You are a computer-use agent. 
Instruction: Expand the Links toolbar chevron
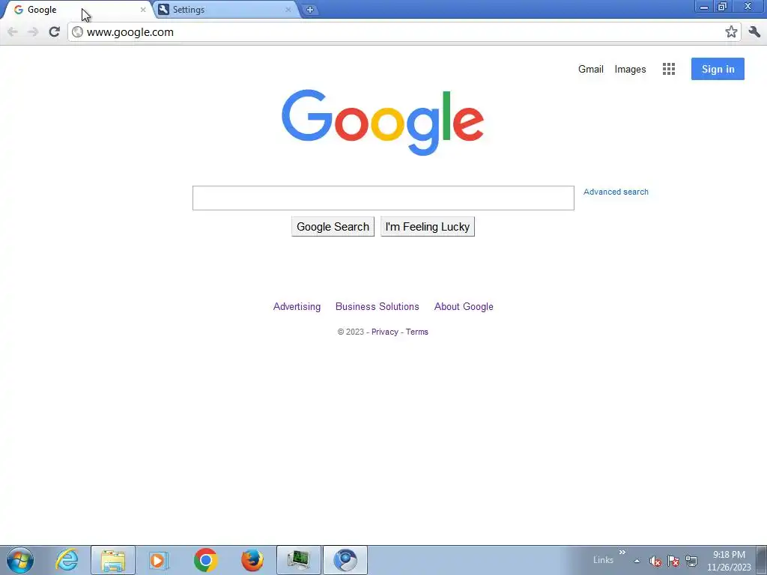pyautogui.click(x=622, y=553)
